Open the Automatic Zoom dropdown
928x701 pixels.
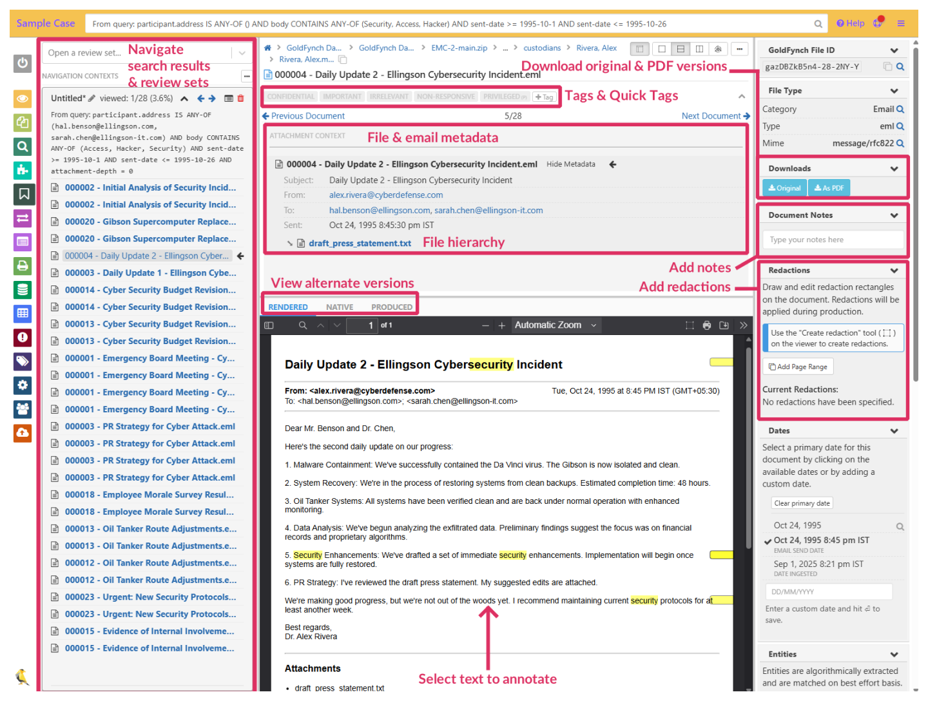556,325
